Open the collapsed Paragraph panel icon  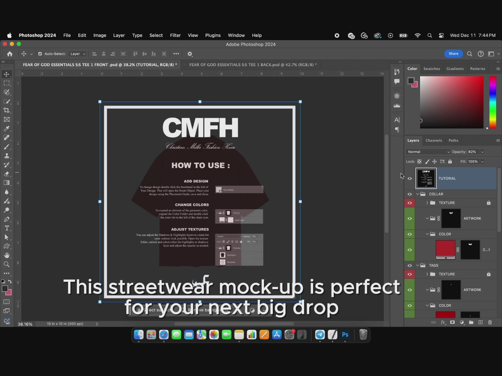point(397,130)
